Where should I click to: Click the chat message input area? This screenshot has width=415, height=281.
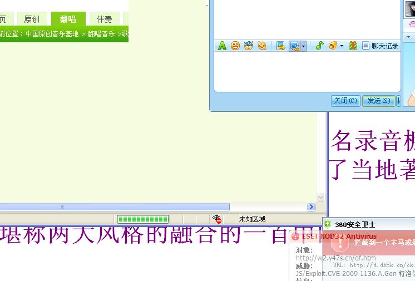307,72
